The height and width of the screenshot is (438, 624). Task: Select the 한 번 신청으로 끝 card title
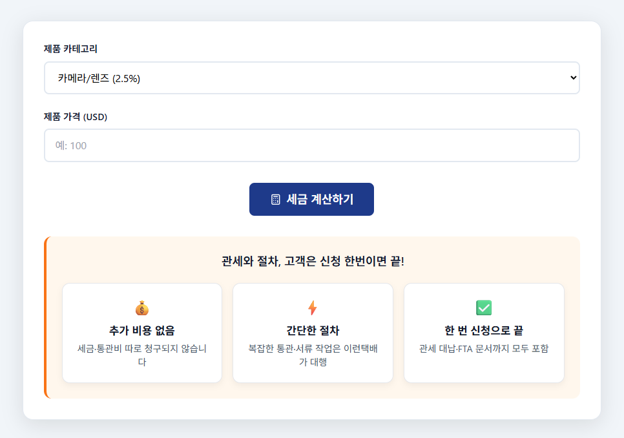point(484,331)
